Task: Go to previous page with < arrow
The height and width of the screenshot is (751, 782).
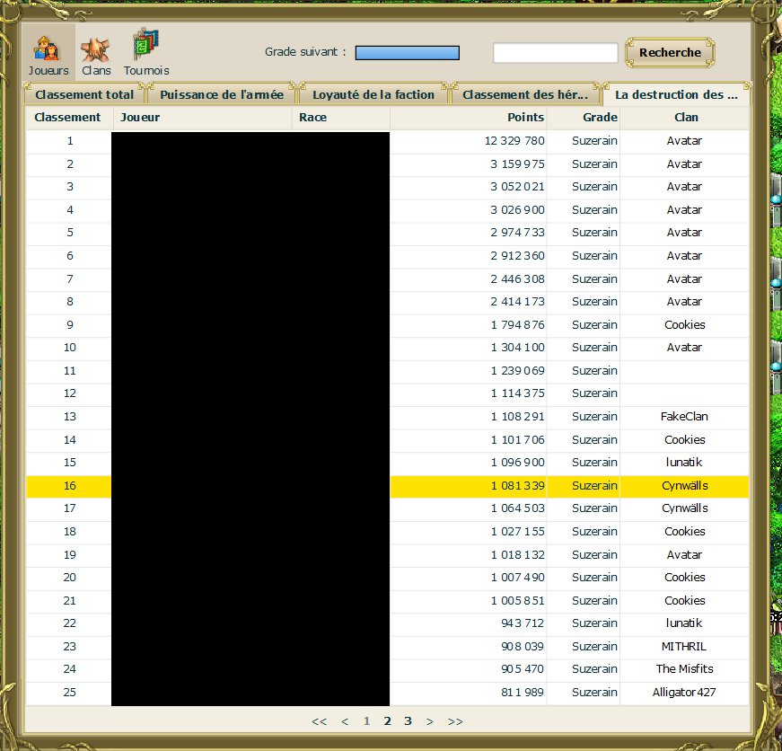Action: tap(345, 720)
